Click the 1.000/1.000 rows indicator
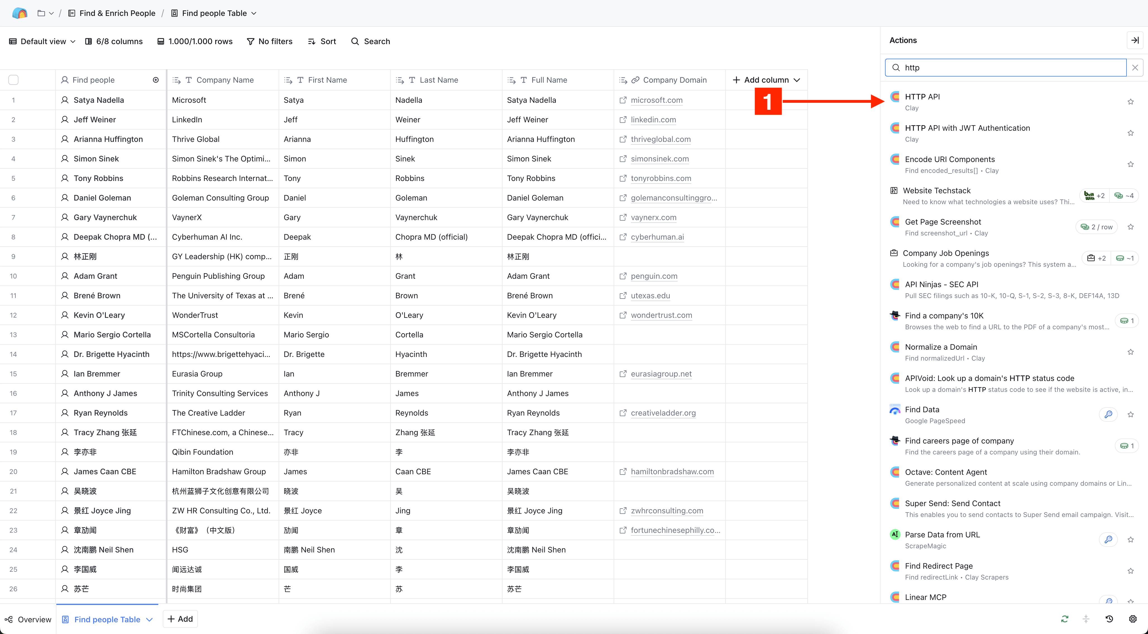 [195, 41]
